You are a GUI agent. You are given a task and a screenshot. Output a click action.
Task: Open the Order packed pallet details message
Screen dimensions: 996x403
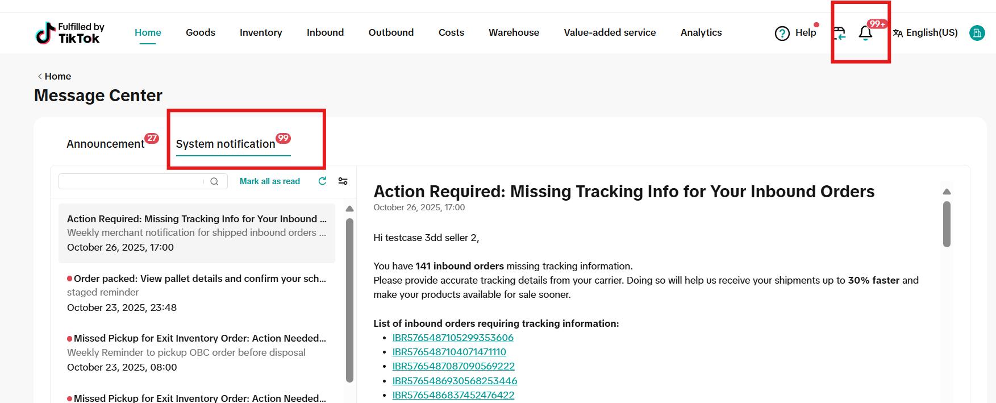[x=197, y=293]
